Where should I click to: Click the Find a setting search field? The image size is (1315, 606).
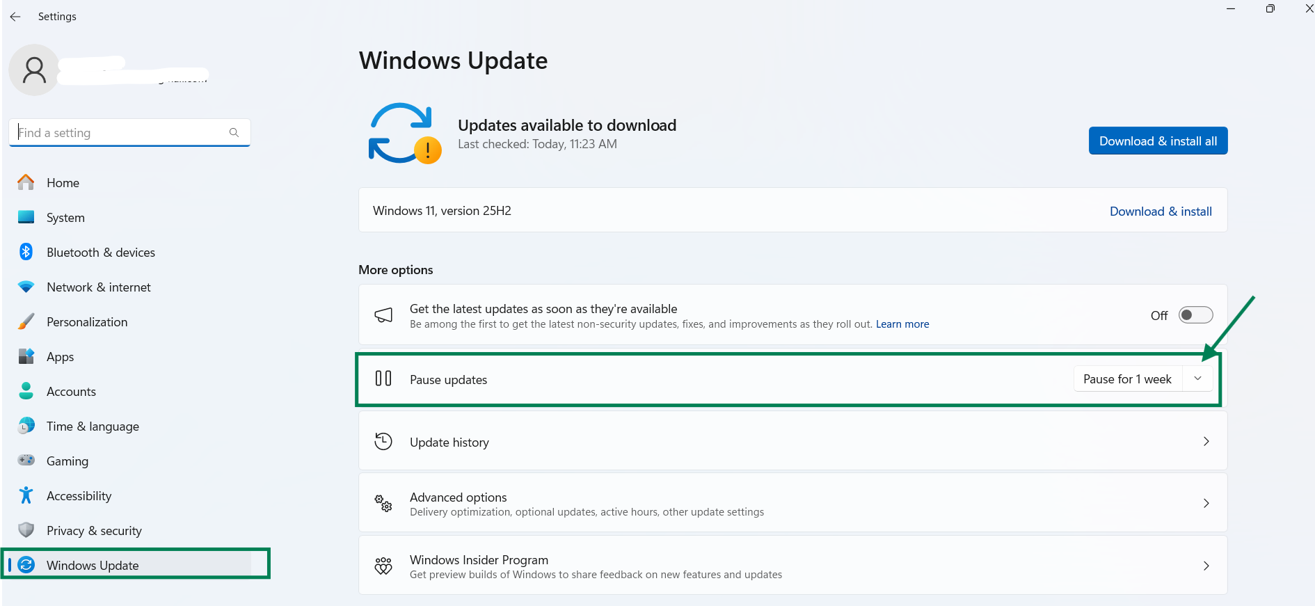tap(129, 132)
